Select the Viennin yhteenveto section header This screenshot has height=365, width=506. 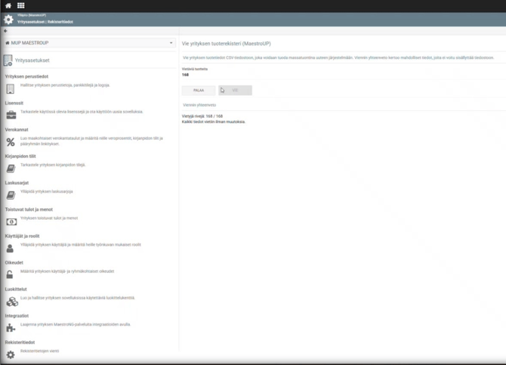(x=199, y=105)
